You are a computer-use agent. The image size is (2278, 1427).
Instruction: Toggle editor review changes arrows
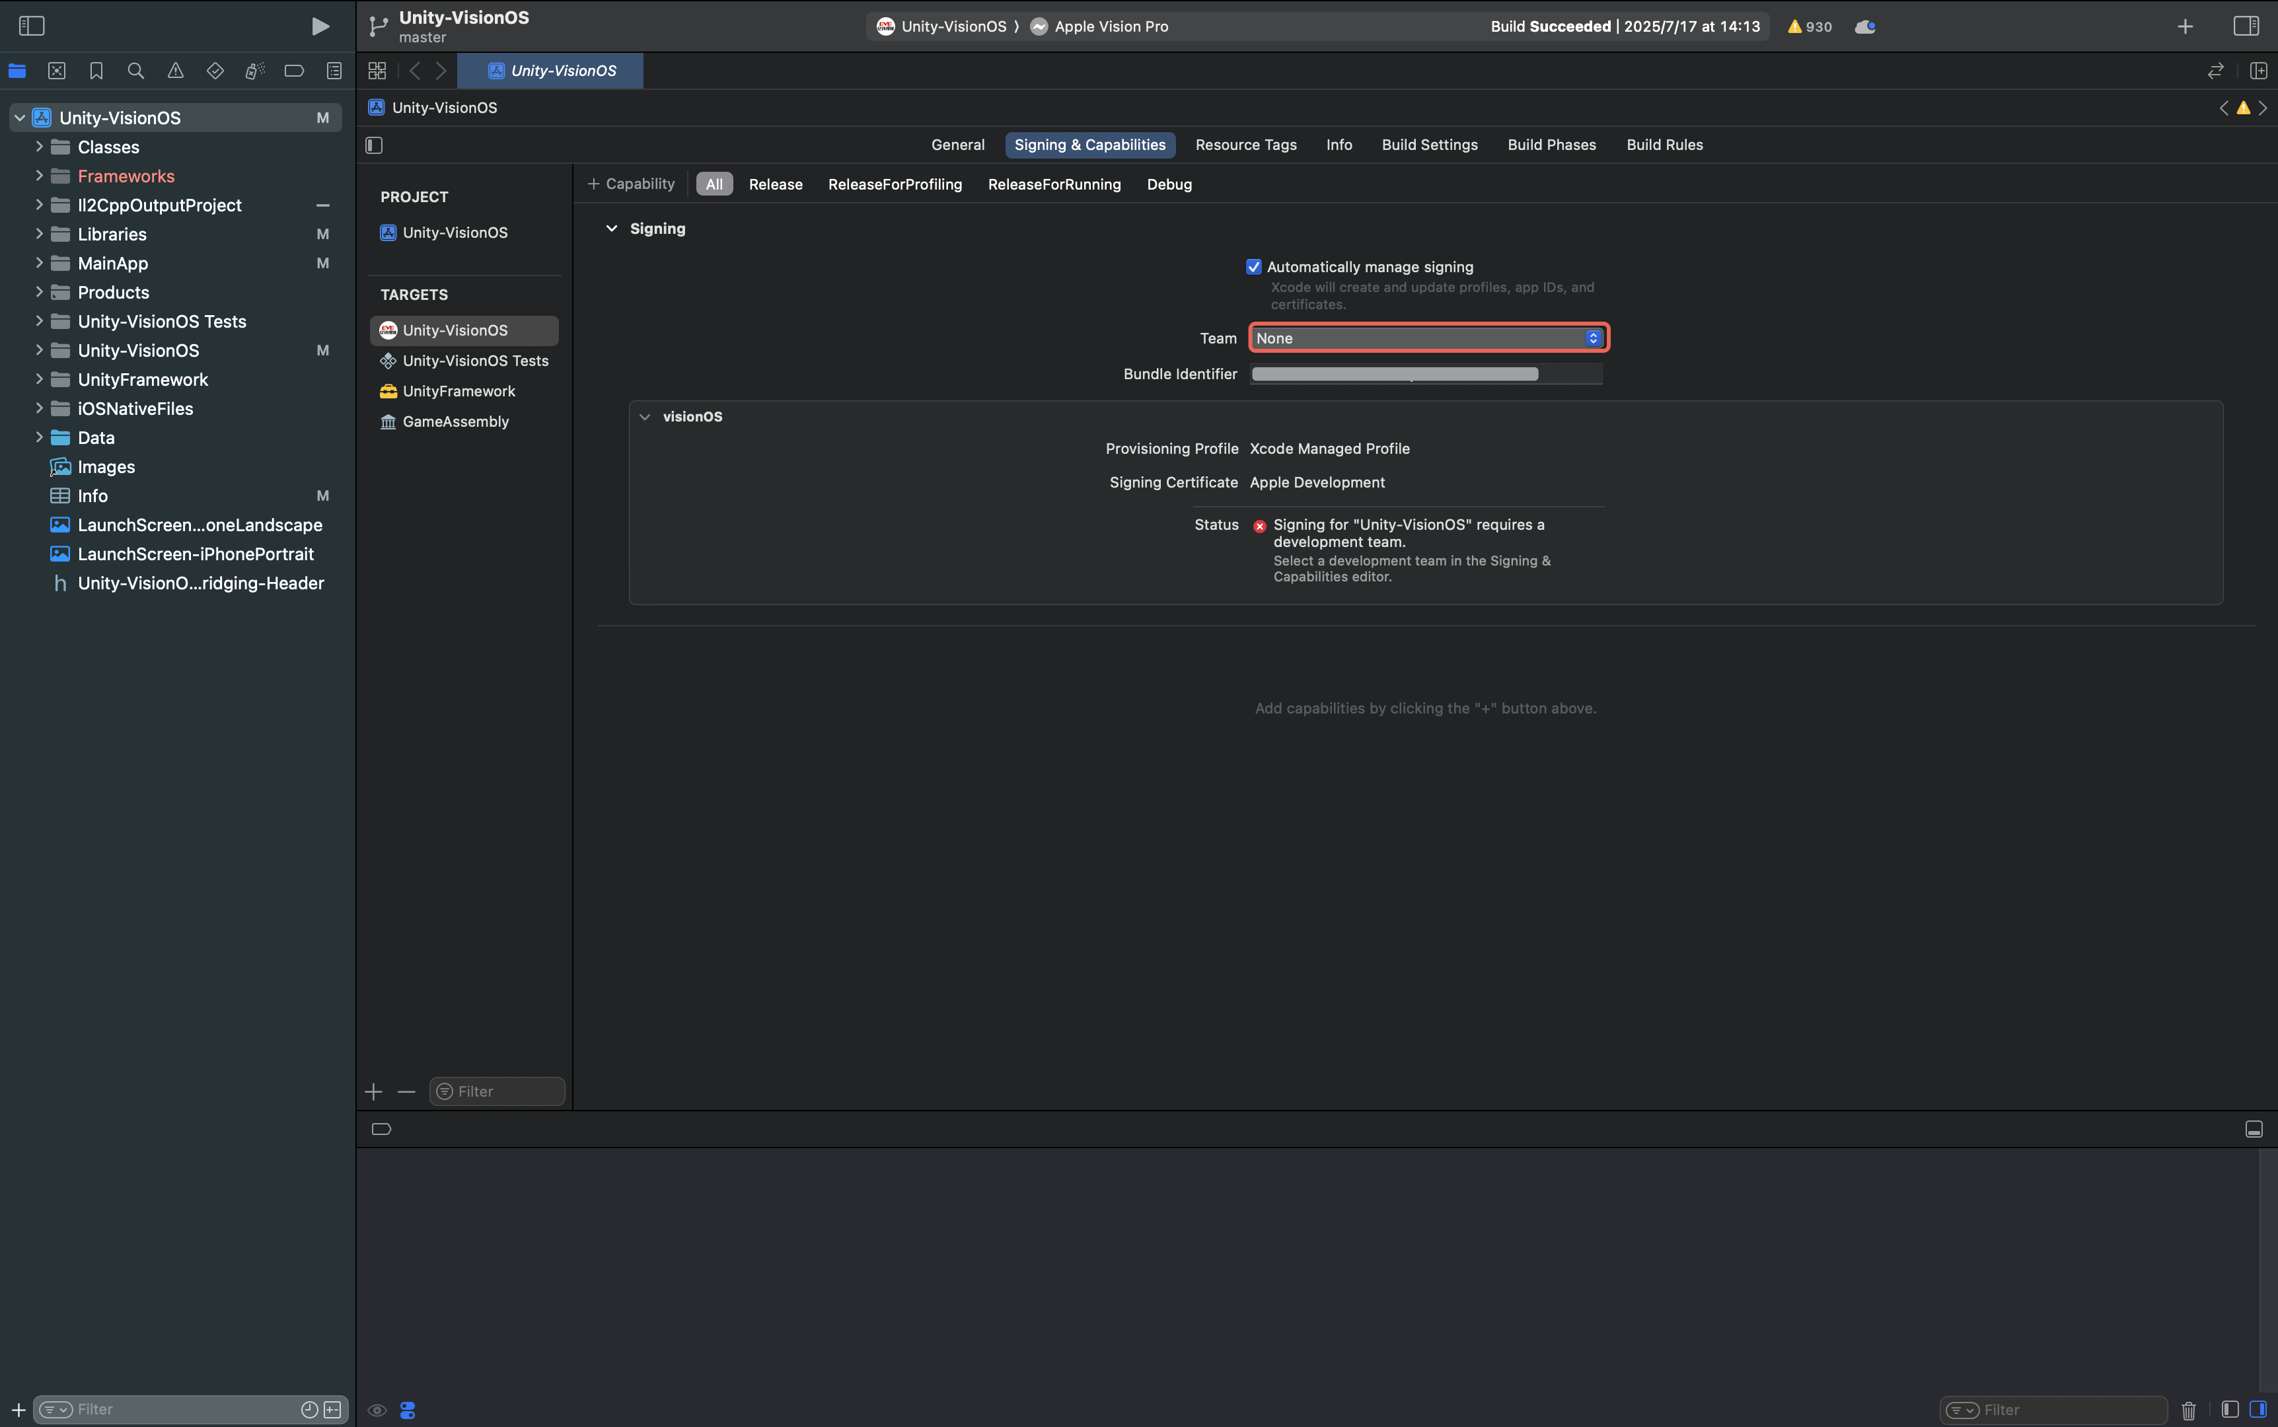(x=2216, y=71)
